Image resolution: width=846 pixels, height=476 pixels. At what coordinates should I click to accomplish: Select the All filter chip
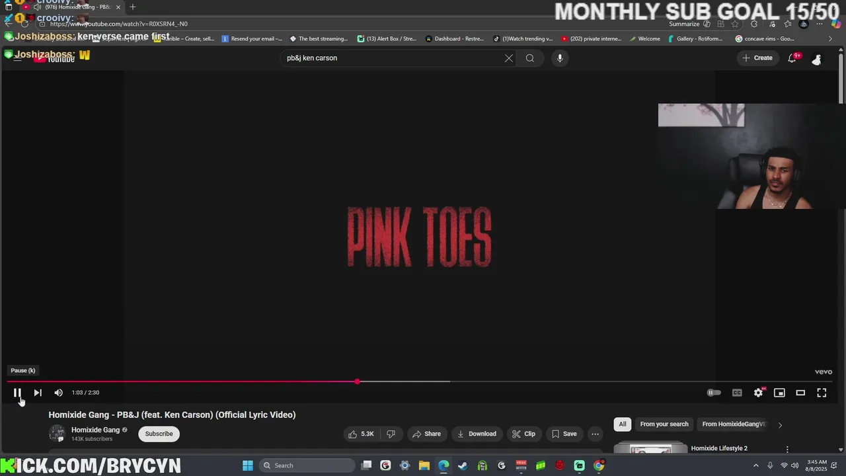pyautogui.click(x=622, y=424)
